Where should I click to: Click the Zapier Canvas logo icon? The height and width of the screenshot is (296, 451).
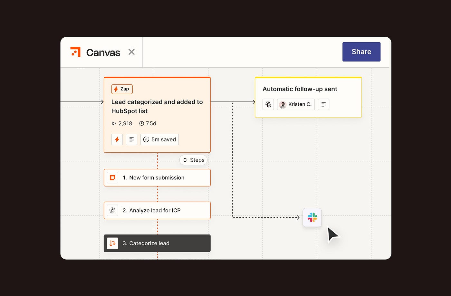[x=75, y=52]
